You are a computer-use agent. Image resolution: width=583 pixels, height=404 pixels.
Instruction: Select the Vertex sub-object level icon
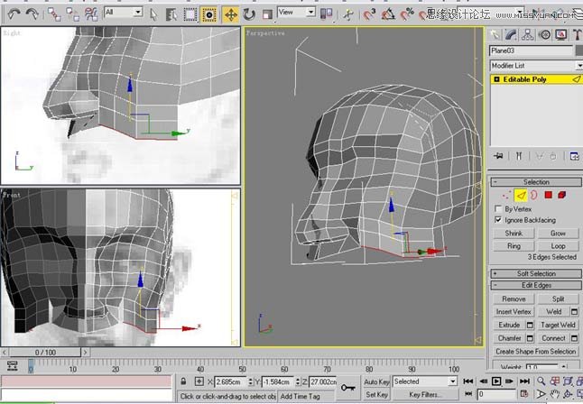click(x=506, y=195)
